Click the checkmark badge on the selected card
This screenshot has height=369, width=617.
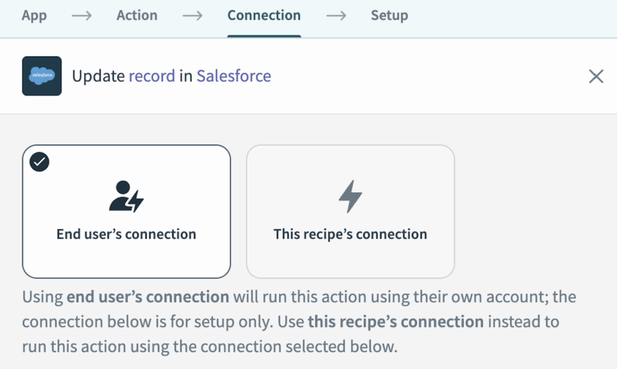coord(39,162)
